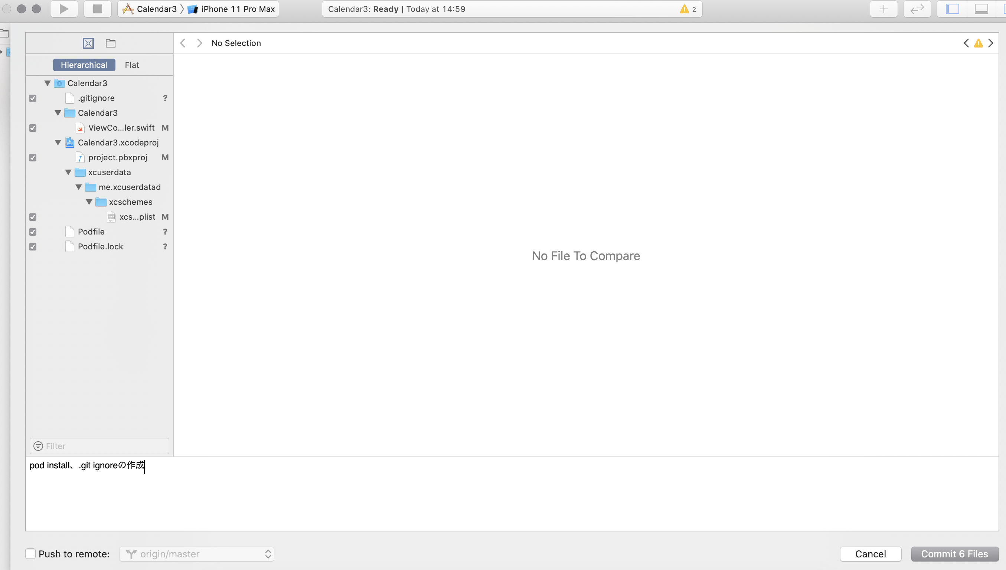Select the Flat view tab
The height and width of the screenshot is (570, 1006).
[x=132, y=65]
